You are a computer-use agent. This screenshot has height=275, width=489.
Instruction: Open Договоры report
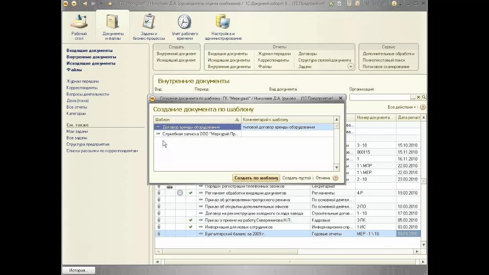click(x=308, y=54)
